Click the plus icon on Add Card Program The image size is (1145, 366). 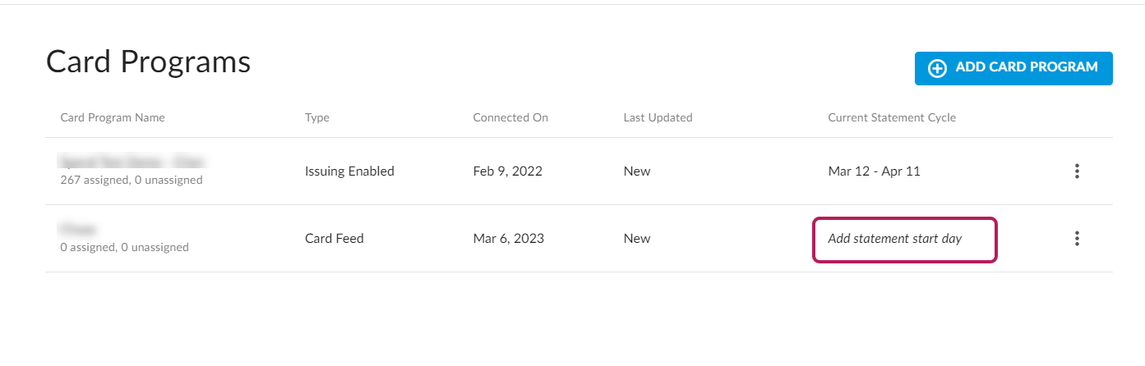pyautogui.click(x=937, y=68)
